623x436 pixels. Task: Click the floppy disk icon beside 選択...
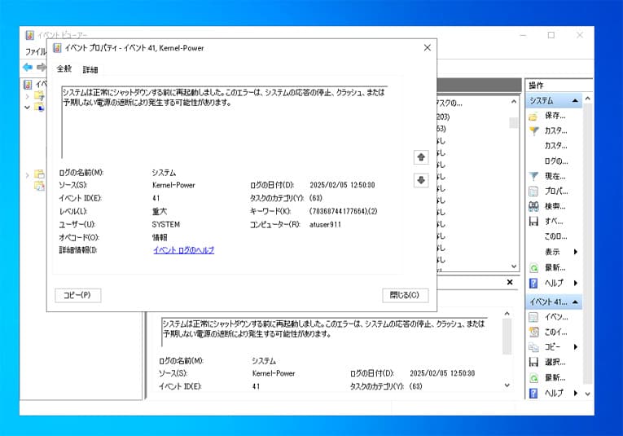[533, 362]
